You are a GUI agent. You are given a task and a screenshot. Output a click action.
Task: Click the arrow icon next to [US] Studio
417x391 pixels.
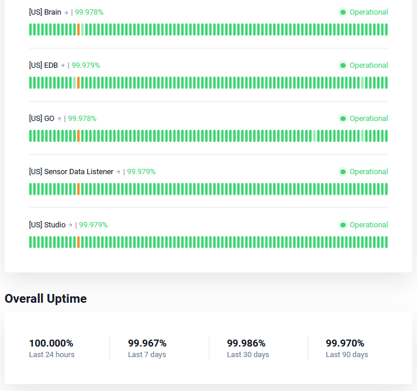[x=70, y=225]
